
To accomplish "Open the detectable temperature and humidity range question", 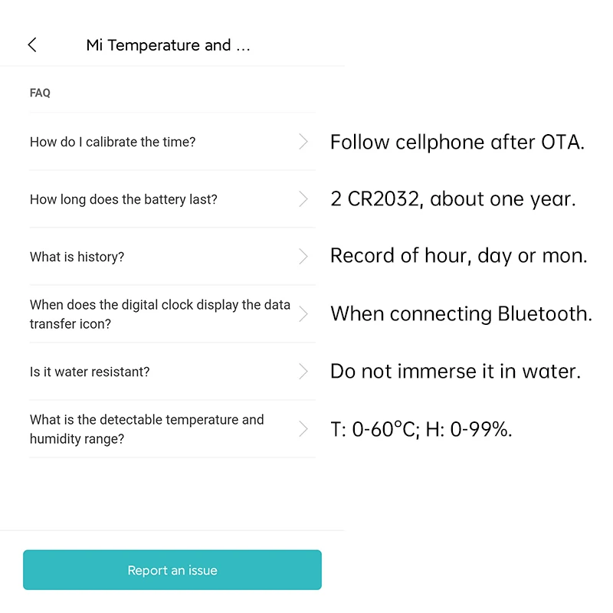I will tap(146, 429).
